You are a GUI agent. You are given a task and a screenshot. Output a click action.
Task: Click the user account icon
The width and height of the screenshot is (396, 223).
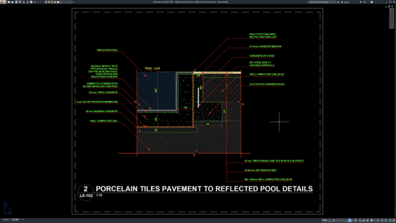coord(342,2)
